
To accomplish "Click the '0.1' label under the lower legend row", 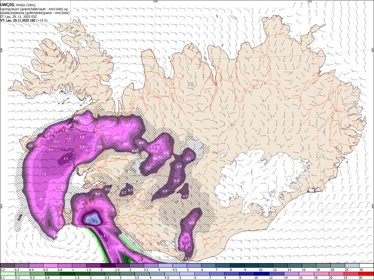I will [2, 278].
